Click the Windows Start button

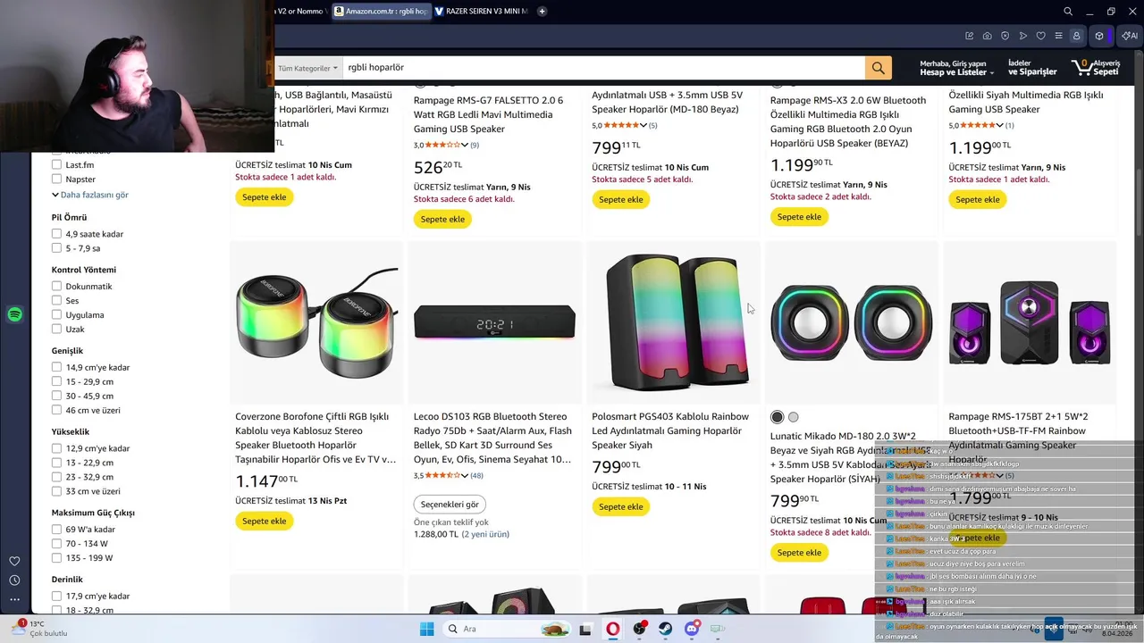tap(427, 629)
